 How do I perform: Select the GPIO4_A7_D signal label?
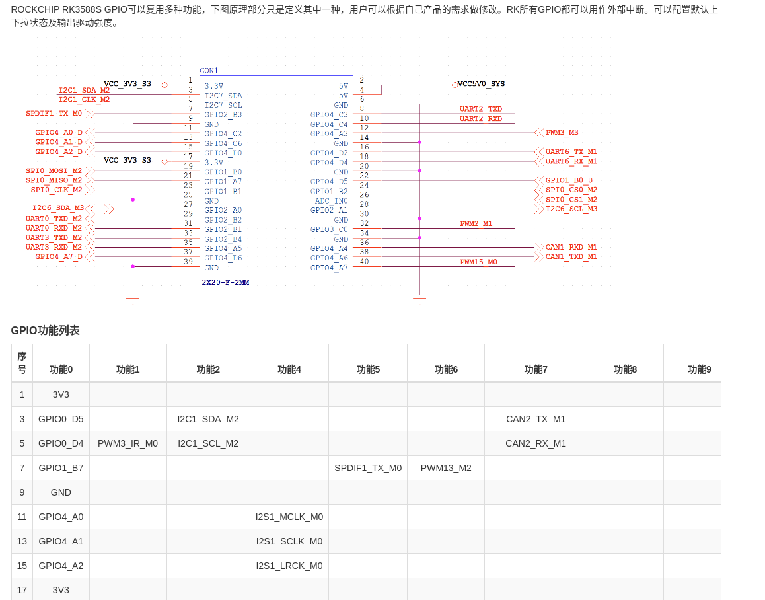click(59, 257)
